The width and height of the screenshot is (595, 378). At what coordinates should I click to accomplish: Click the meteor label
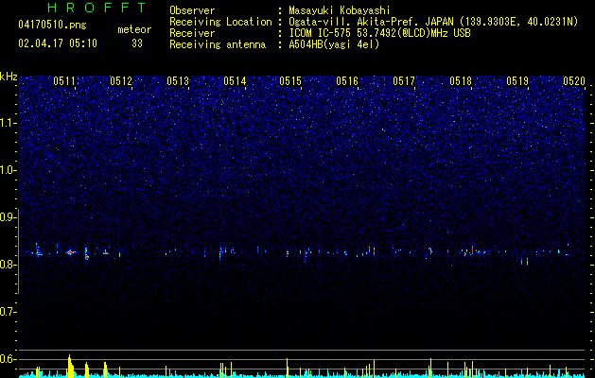[134, 29]
